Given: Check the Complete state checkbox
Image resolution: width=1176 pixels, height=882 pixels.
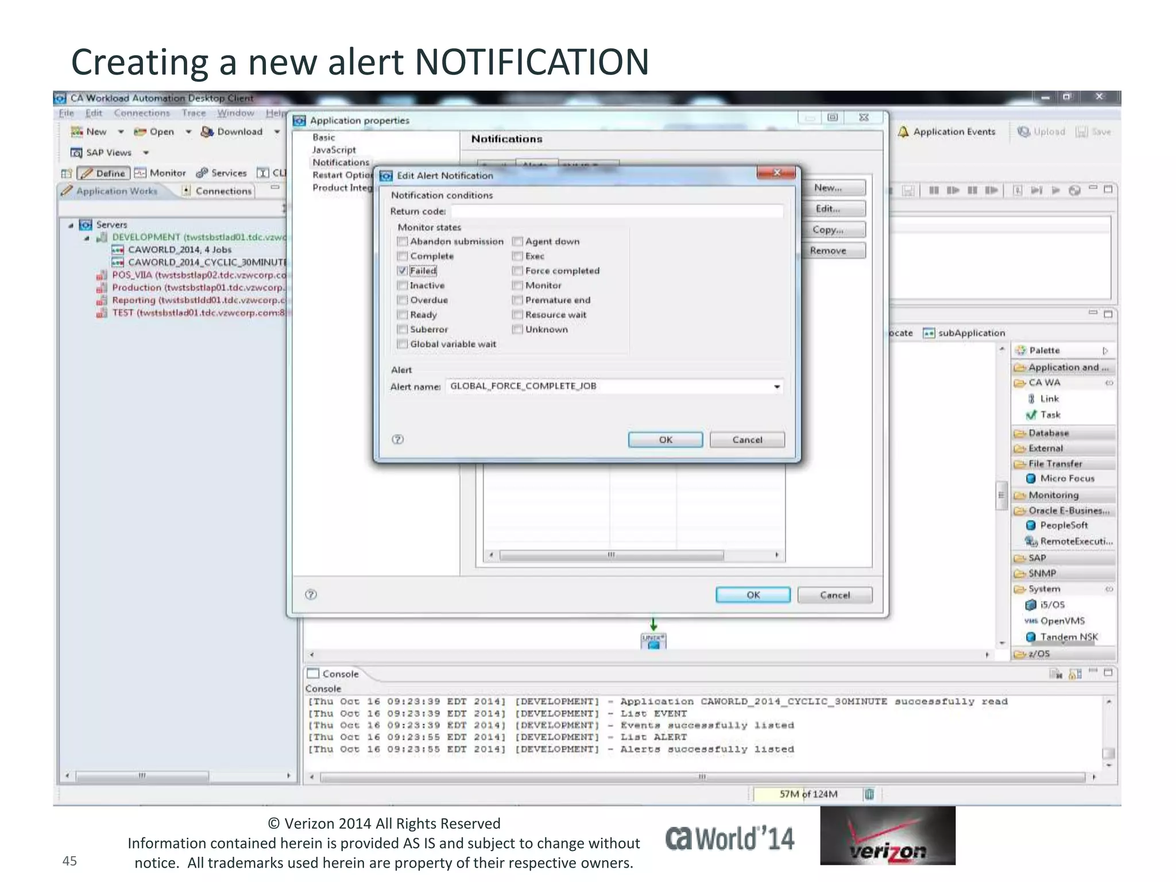Looking at the screenshot, I should (x=403, y=256).
